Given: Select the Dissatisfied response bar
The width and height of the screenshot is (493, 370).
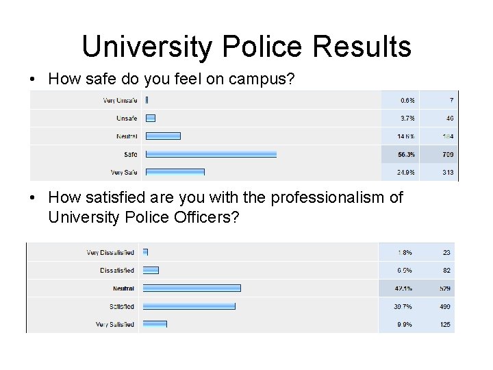Looking at the screenshot, I should [x=151, y=271].
